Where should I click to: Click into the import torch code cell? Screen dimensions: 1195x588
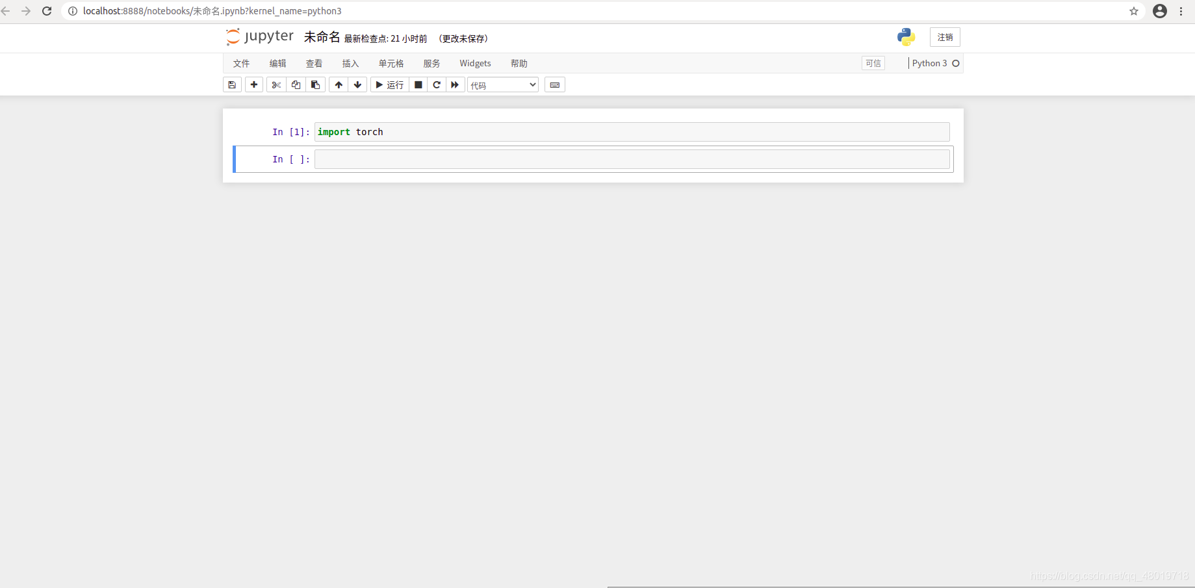[x=632, y=132]
